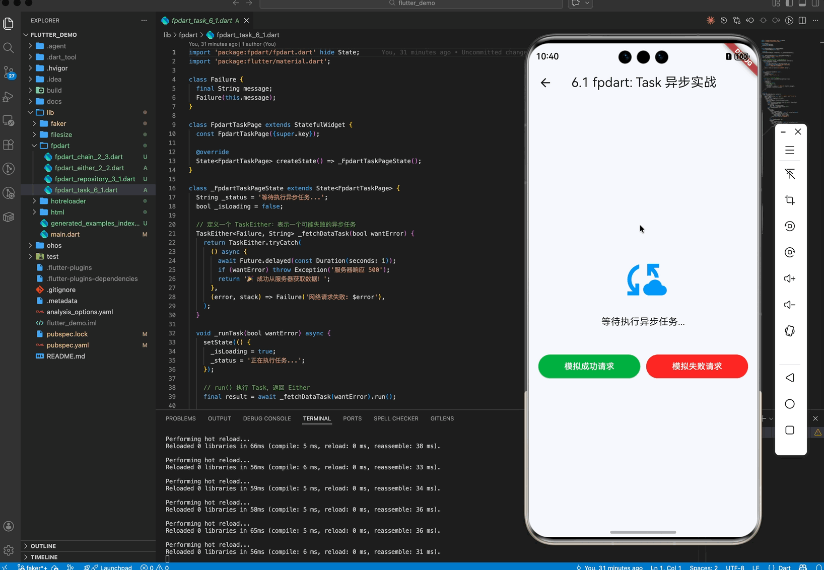This screenshot has width=824, height=570.
Task: Switch to the SPELL CHECKER tab
Action: [x=396, y=418]
